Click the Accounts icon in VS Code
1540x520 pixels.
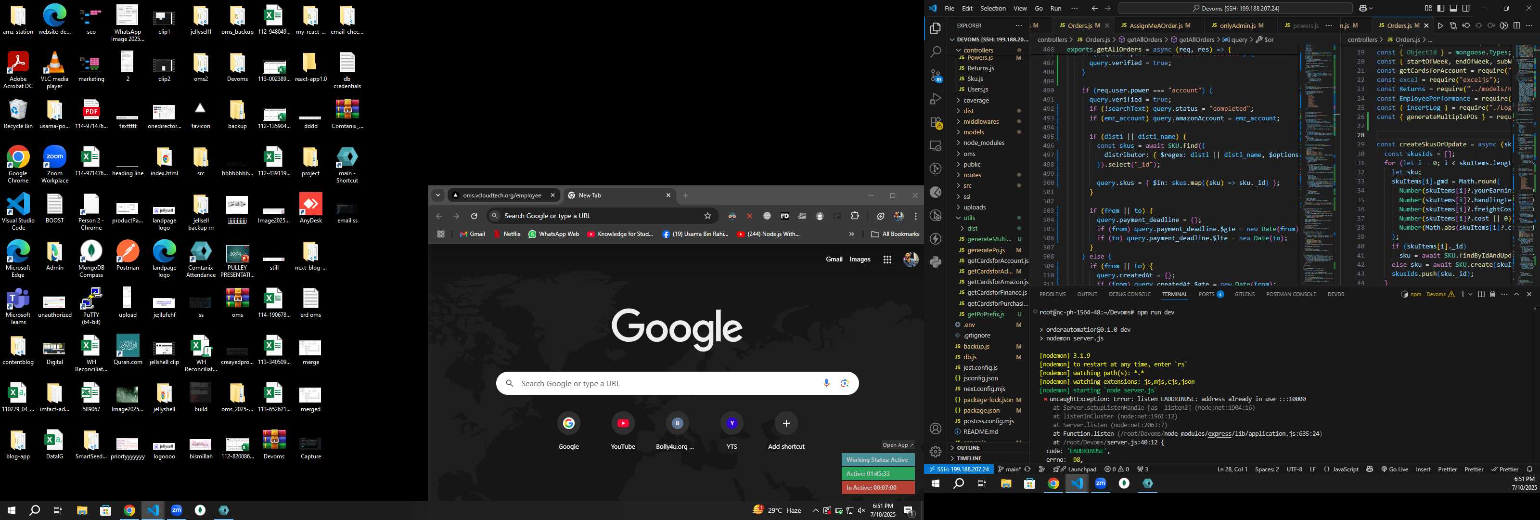[936, 429]
